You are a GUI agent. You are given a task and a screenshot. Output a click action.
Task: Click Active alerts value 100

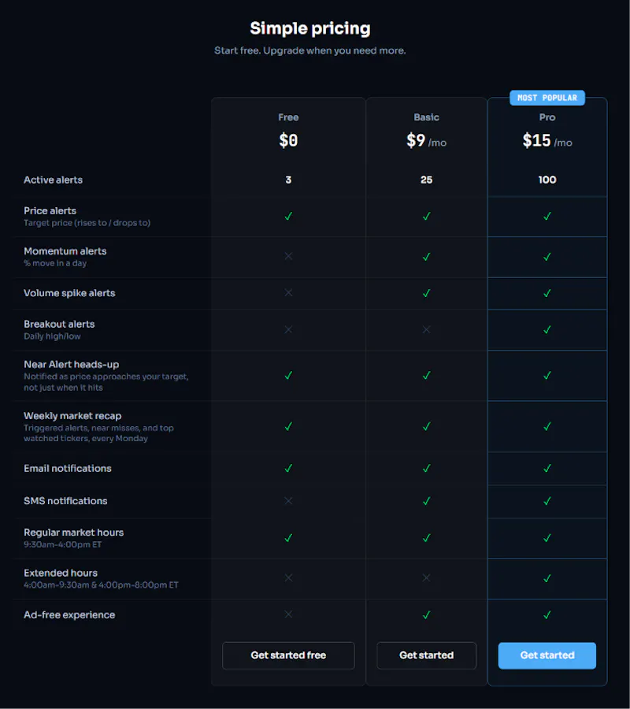(547, 180)
